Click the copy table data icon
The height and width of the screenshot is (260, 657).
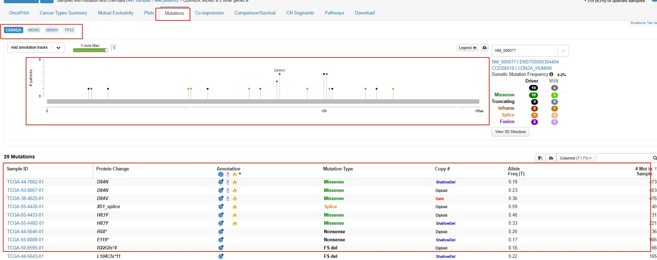coord(540,158)
